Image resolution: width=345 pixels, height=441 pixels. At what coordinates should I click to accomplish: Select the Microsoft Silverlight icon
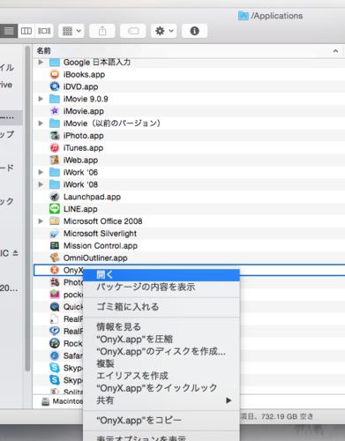click(x=55, y=234)
